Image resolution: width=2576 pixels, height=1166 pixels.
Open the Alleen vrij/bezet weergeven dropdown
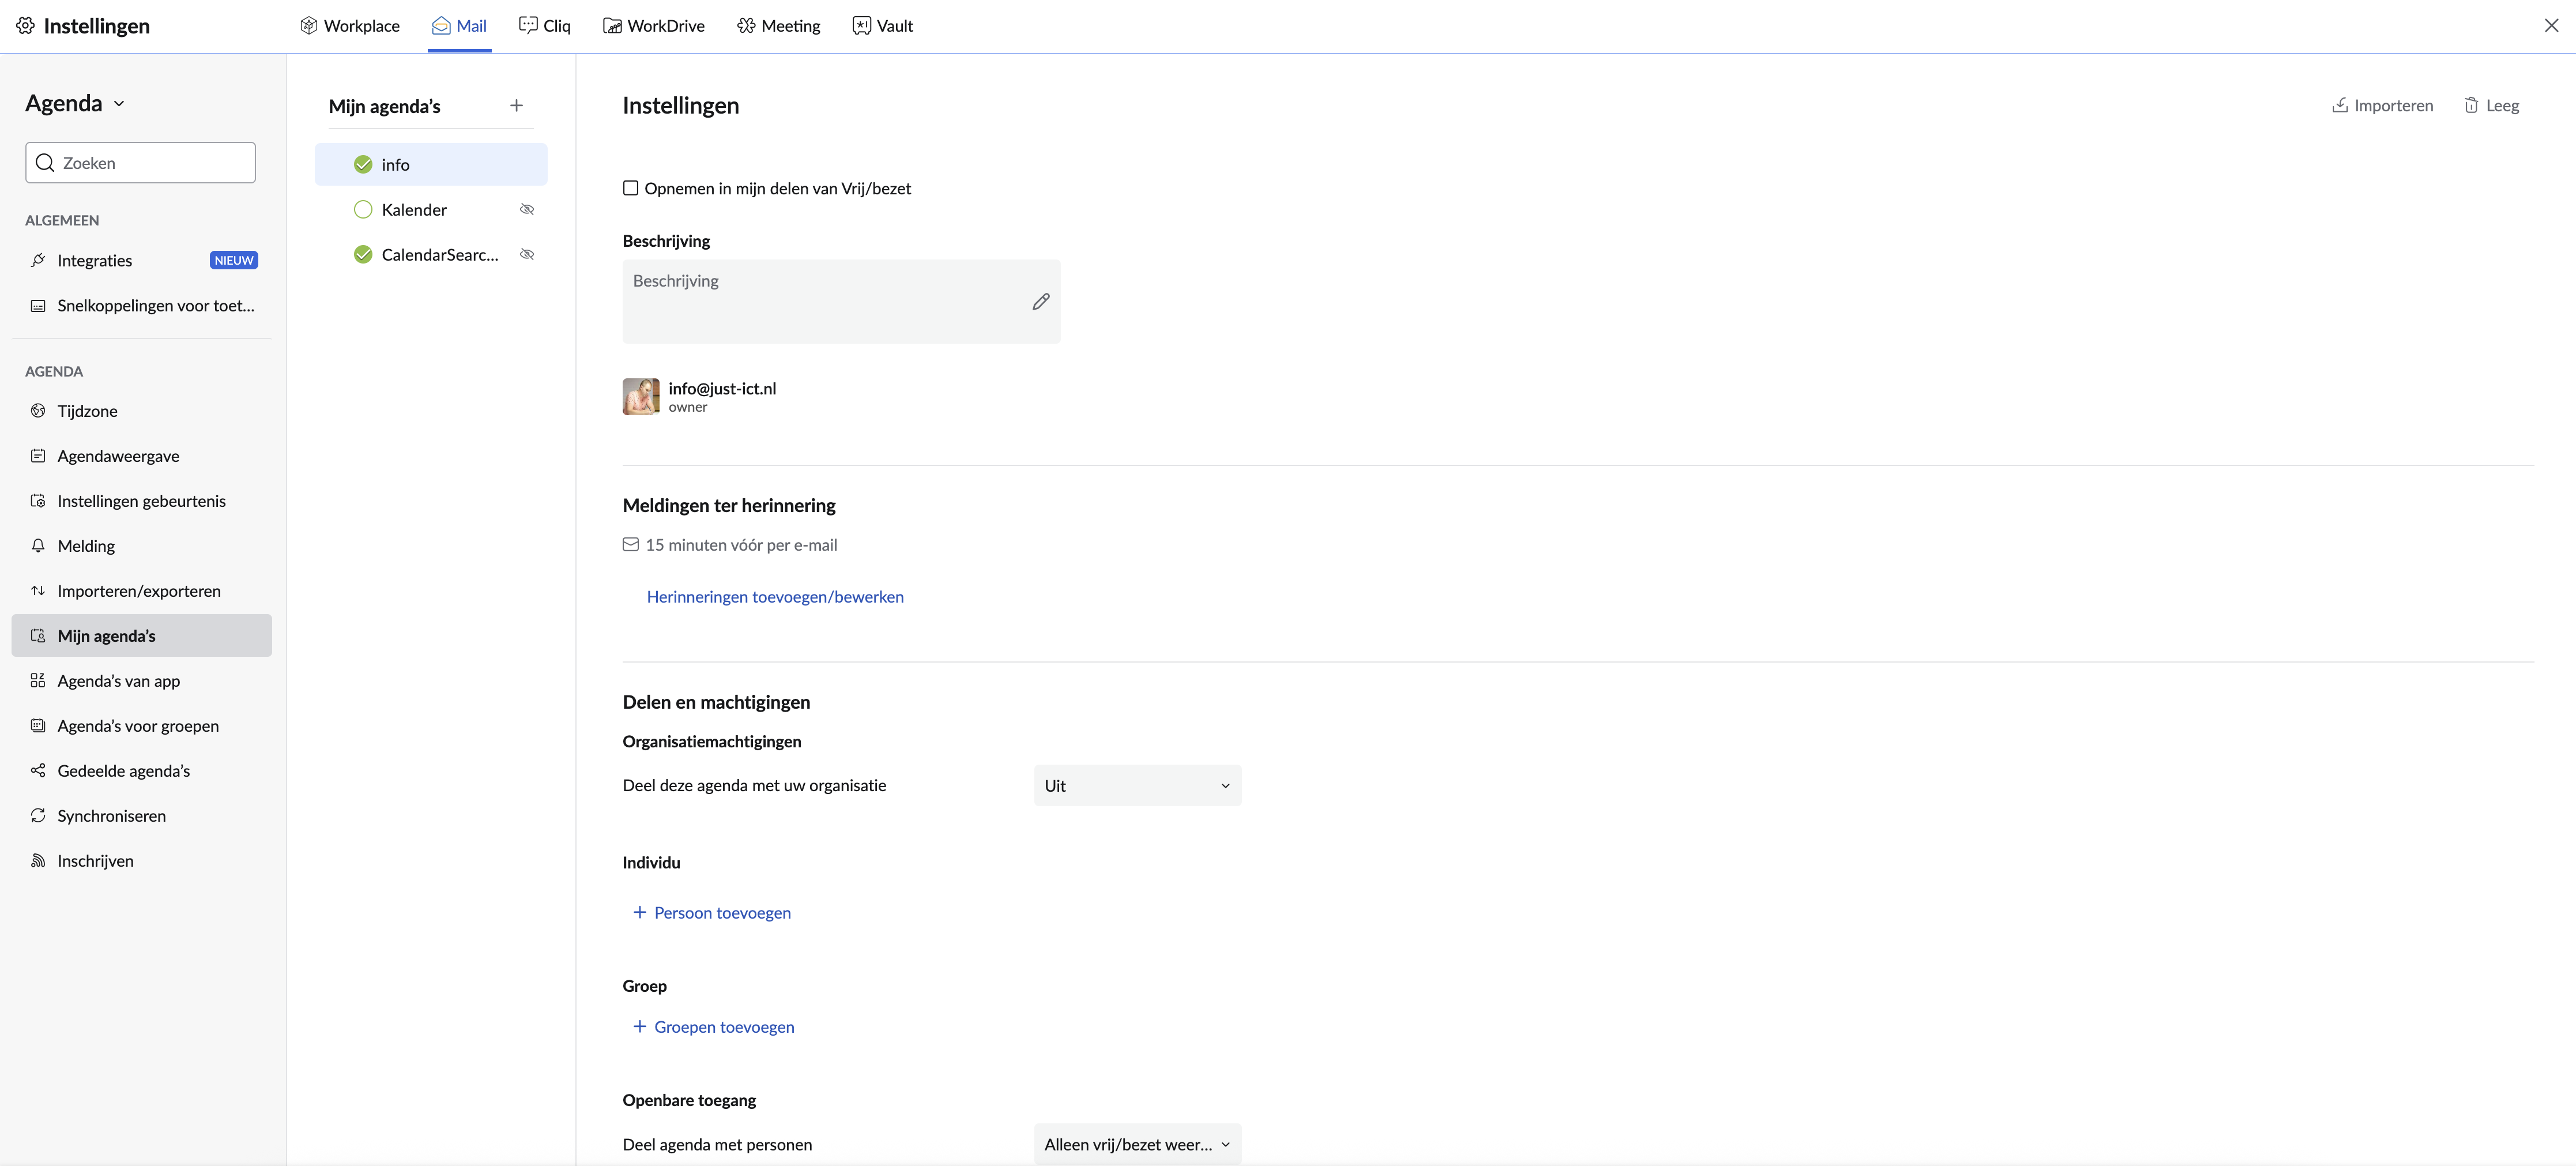pos(1137,1144)
